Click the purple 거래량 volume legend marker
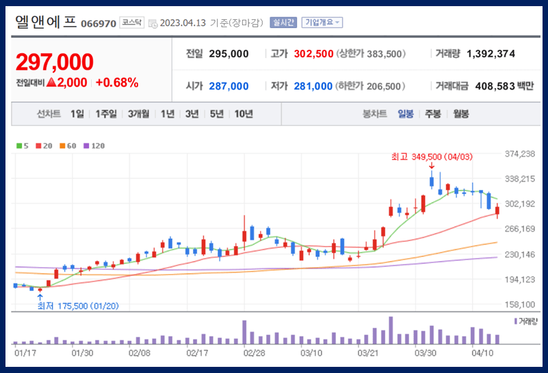Viewport: 548px width, 373px height. [x=515, y=321]
